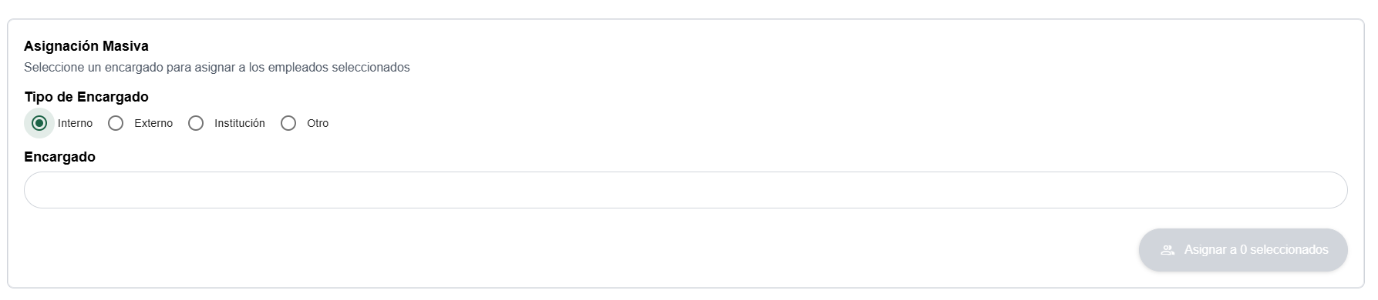Image resolution: width=1378 pixels, height=300 pixels.
Task: Select the Interno radio button
Action: click(x=39, y=123)
